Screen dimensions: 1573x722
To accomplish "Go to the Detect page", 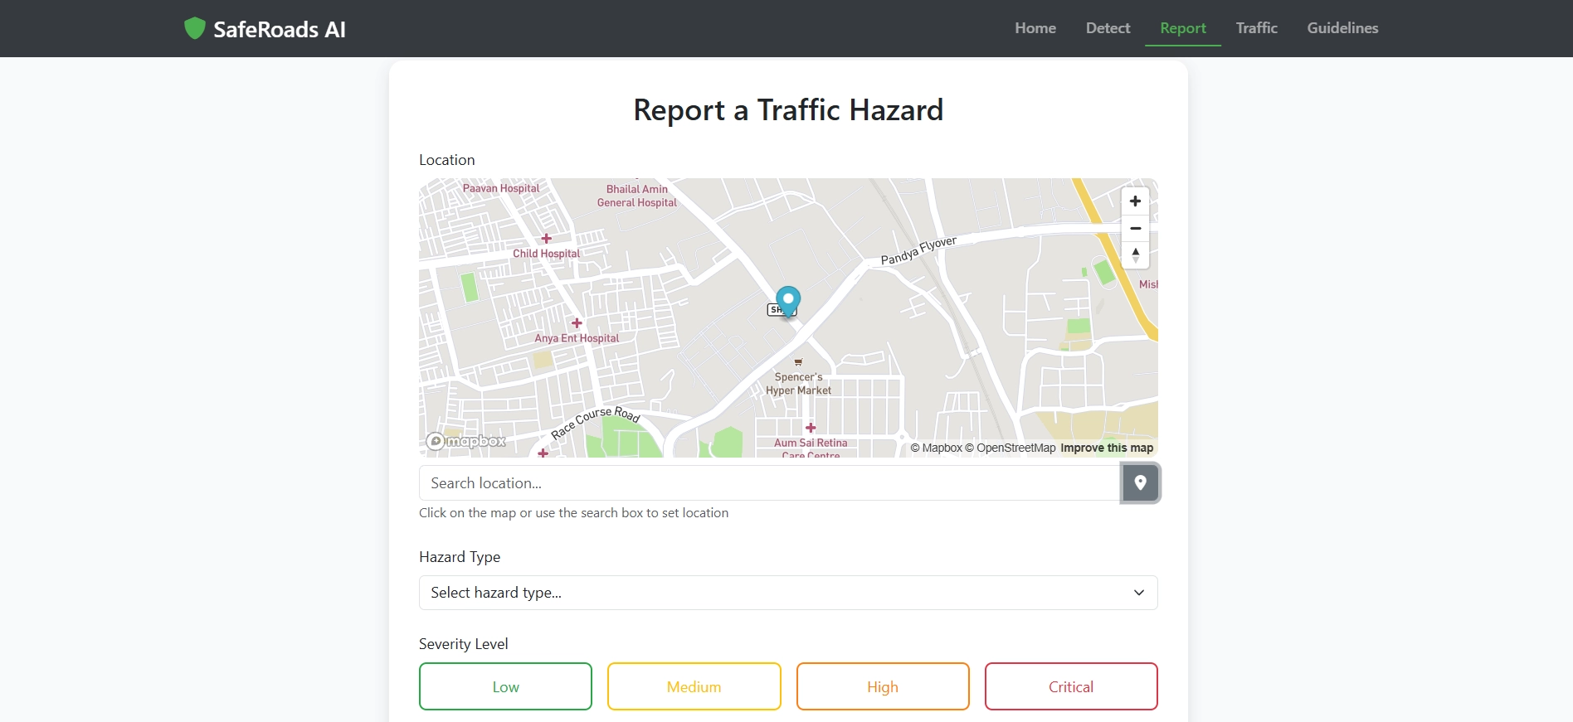I will tap(1108, 28).
